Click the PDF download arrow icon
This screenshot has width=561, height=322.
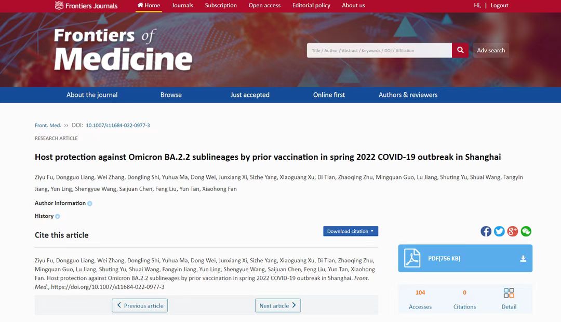tap(523, 259)
